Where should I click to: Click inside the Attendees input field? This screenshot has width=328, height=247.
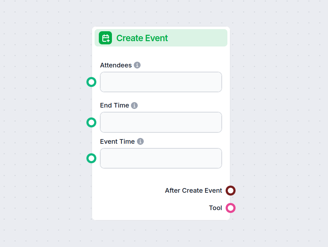click(x=161, y=82)
